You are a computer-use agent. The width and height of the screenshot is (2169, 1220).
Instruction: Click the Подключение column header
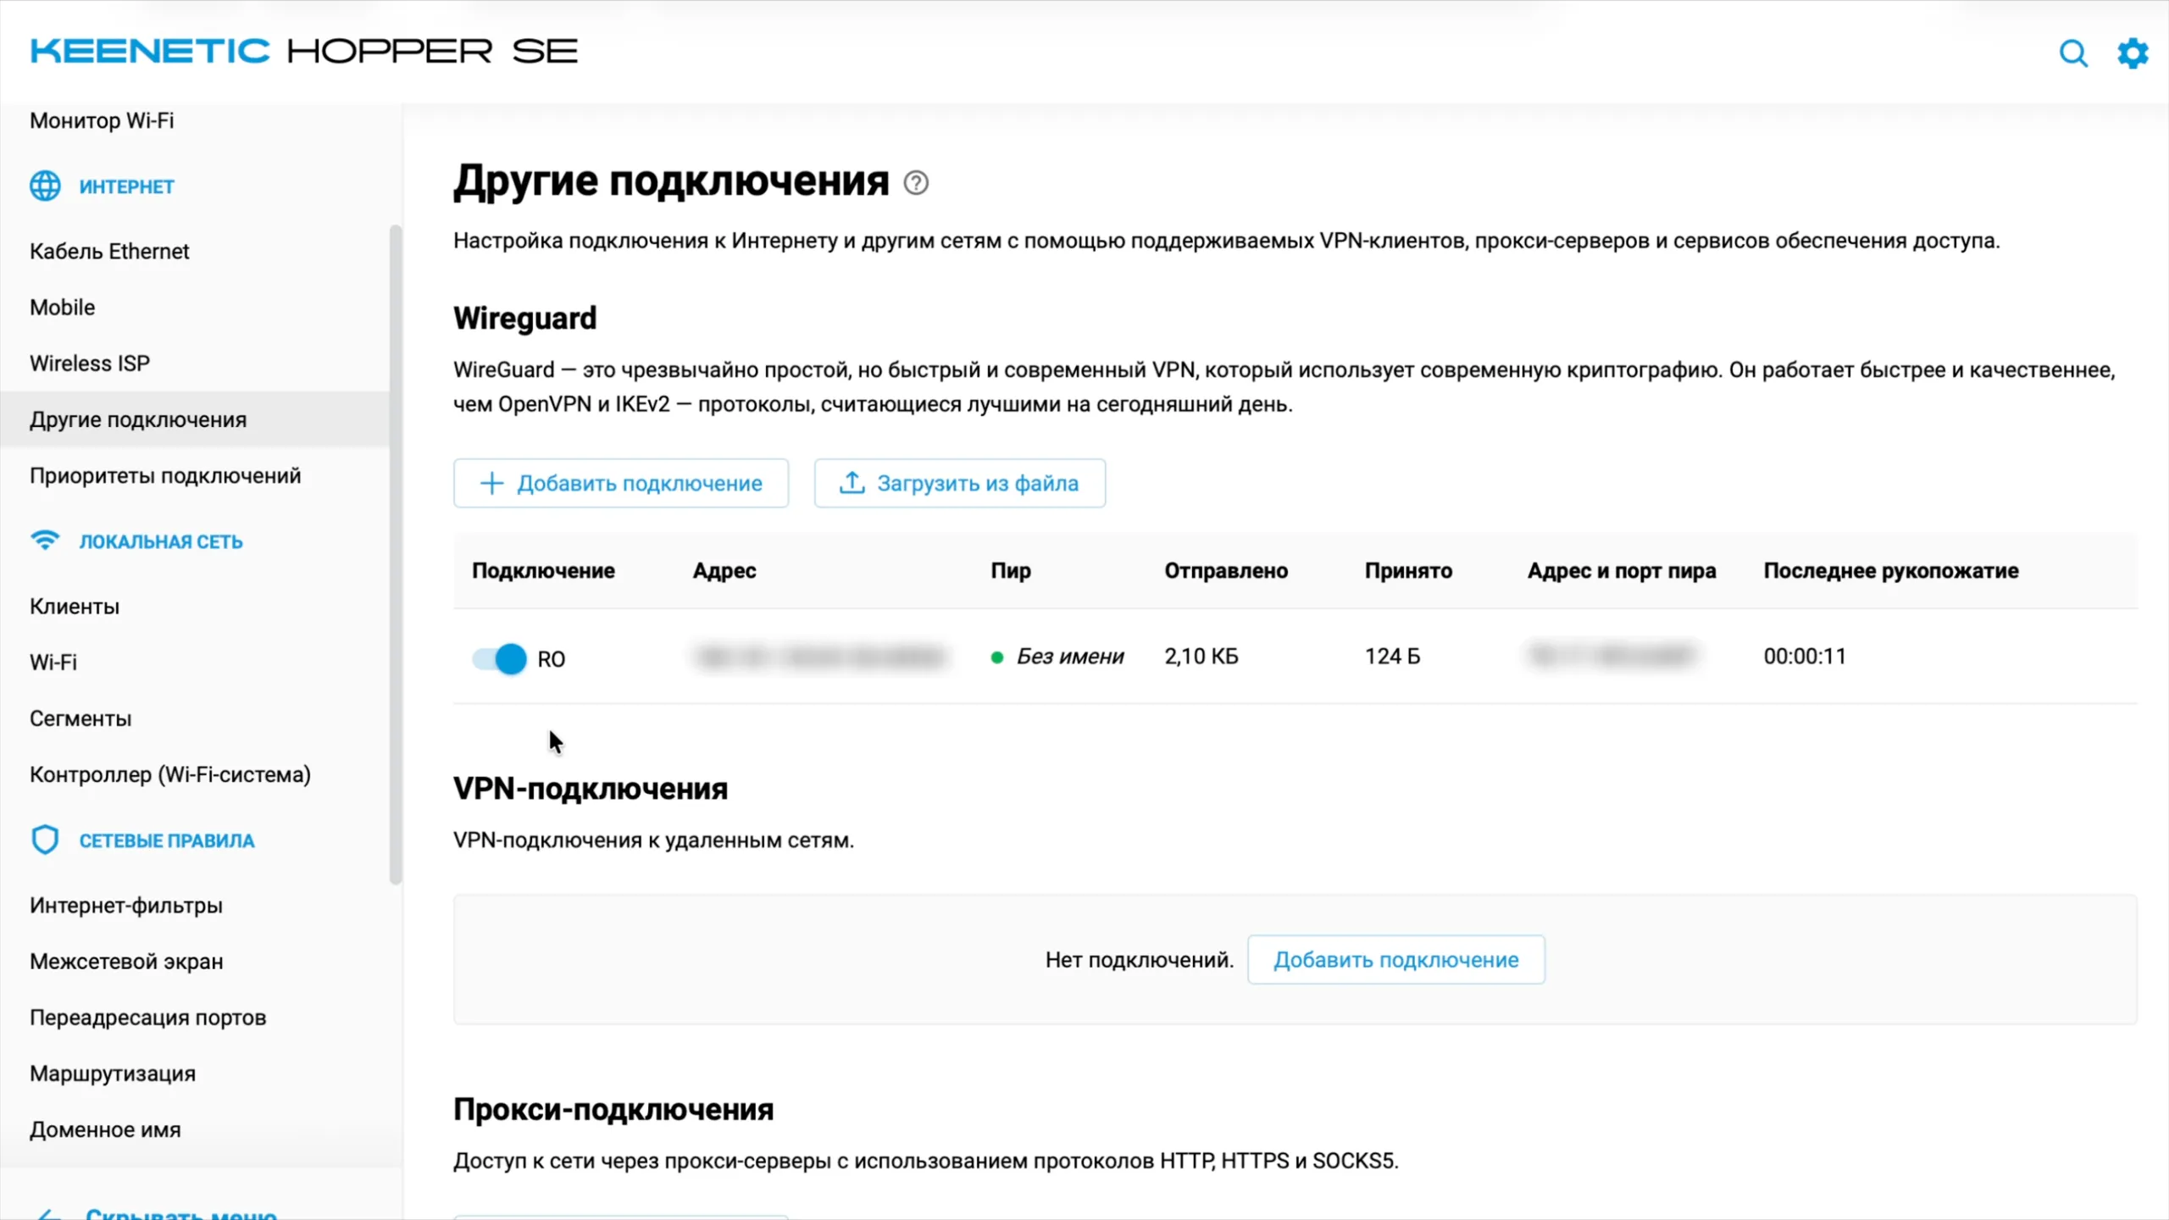pos(543,570)
